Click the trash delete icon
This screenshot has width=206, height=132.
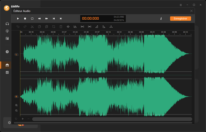pyautogui.click(x=61, y=27)
